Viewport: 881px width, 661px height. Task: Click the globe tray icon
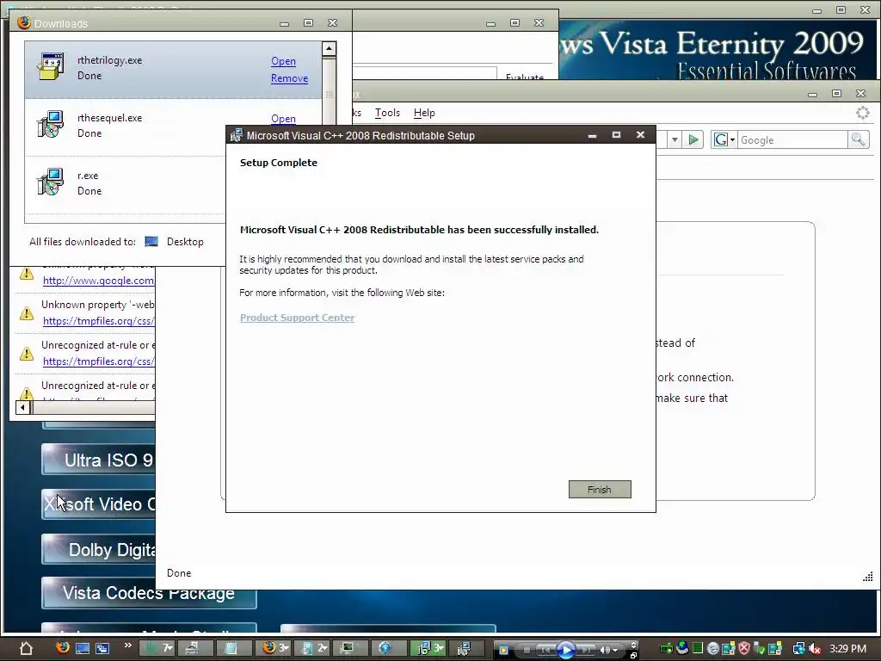point(682,647)
